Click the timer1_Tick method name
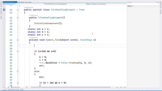The height and width of the screenshot is (91, 162). point(53,40)
